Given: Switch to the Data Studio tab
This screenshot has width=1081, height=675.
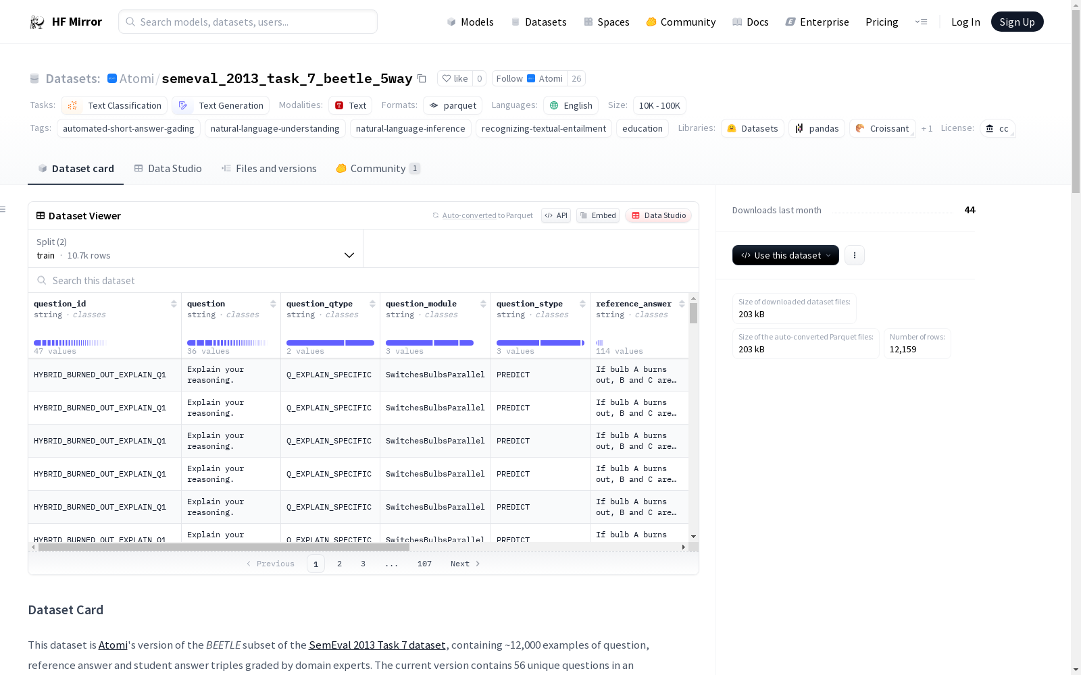Looking at the screenshot, I should (168, 169).
